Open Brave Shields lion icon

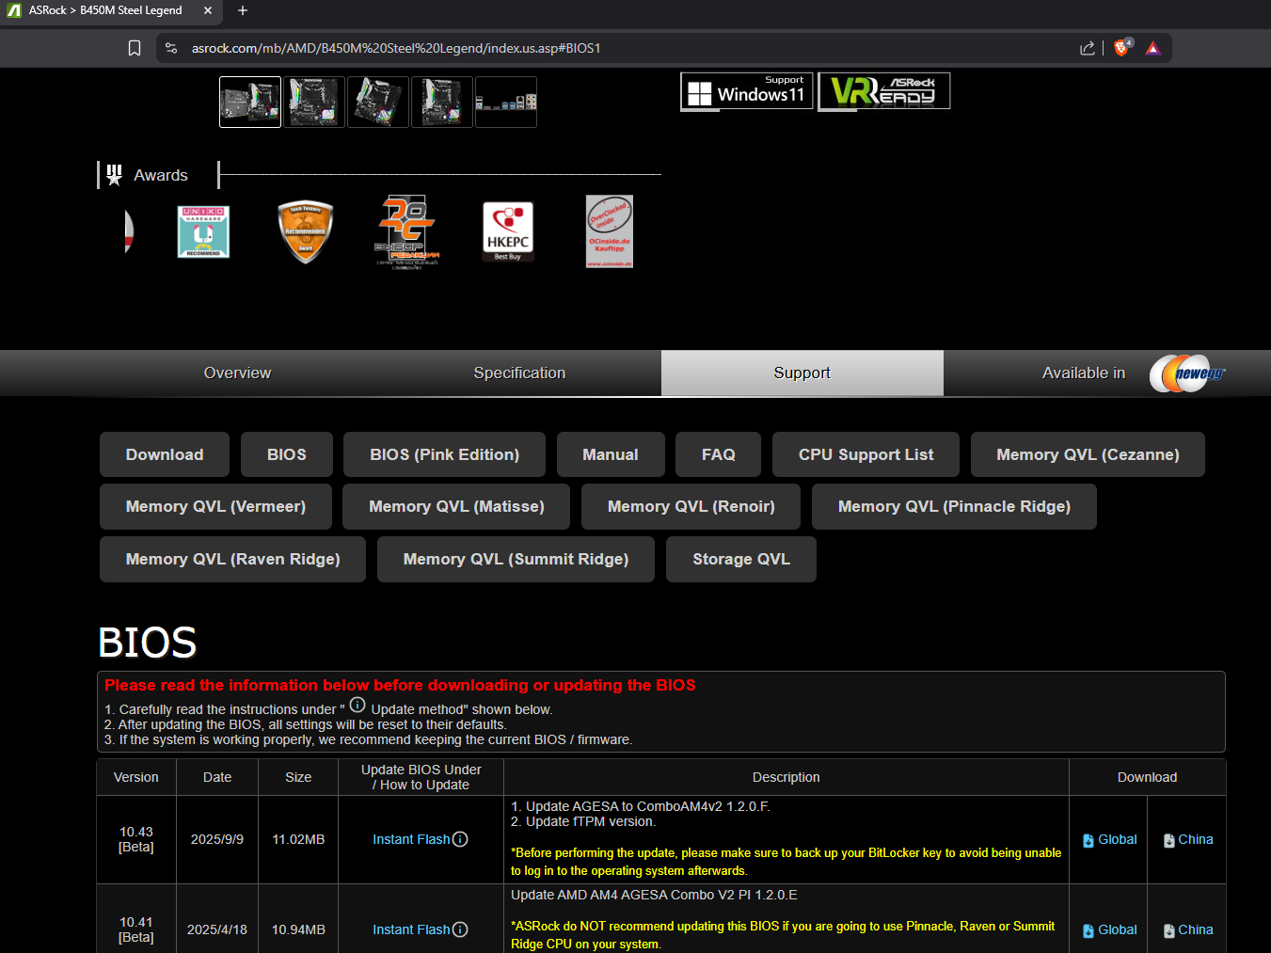1122,48
